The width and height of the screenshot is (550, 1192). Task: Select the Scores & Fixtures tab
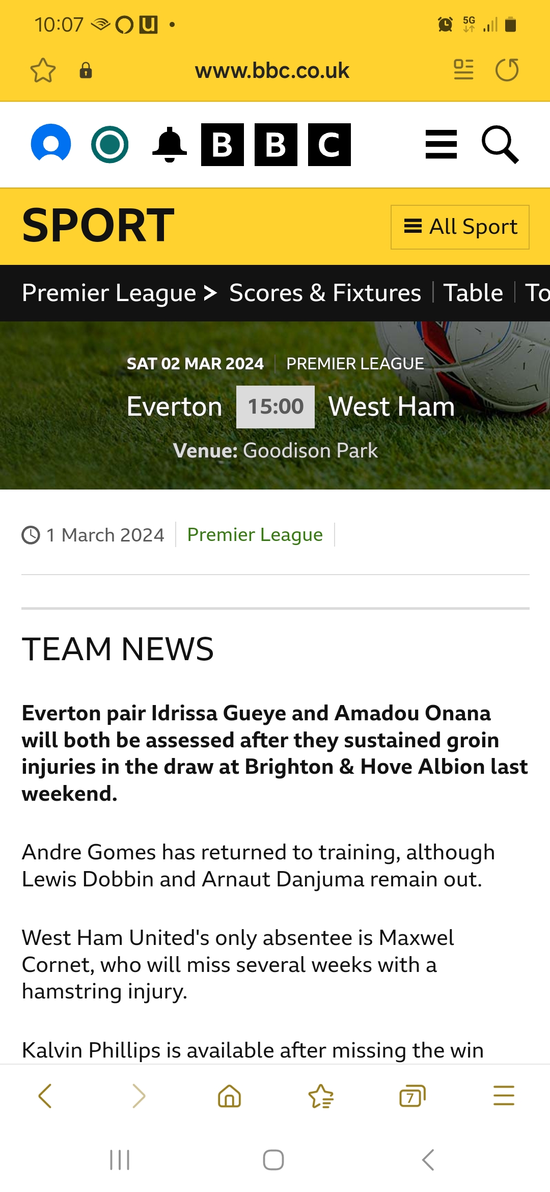click(x=325, y=293)
